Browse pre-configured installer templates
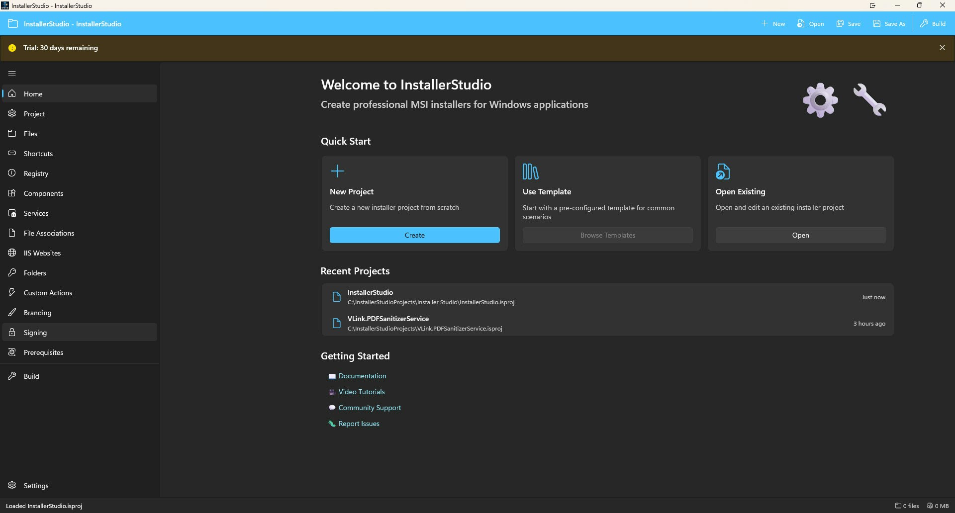 tap(607, 235)
